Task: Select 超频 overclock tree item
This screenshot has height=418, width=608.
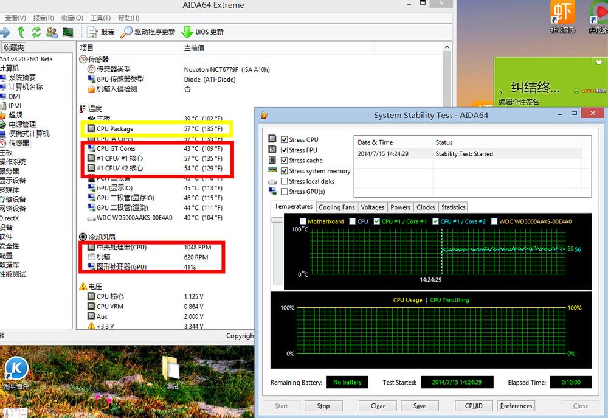Action: (x=16, y=115)
